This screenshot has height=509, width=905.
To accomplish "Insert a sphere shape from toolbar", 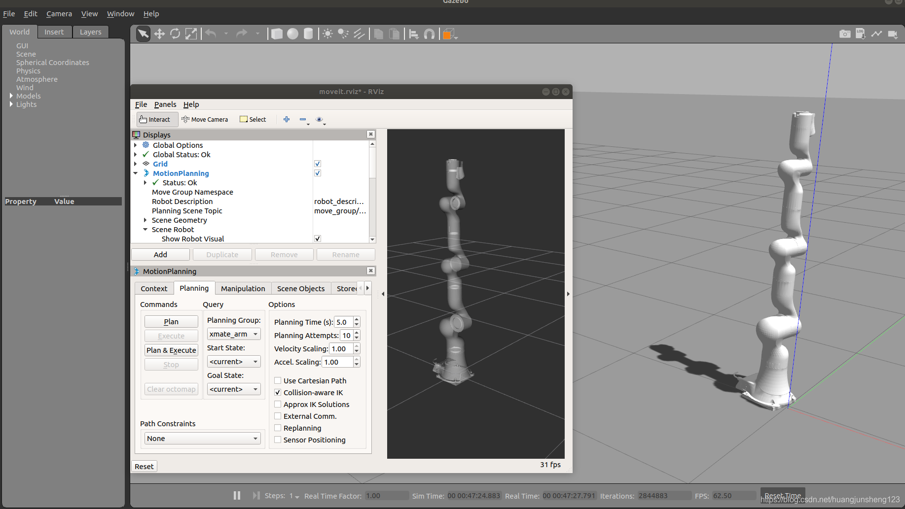I will coord(293,34).
